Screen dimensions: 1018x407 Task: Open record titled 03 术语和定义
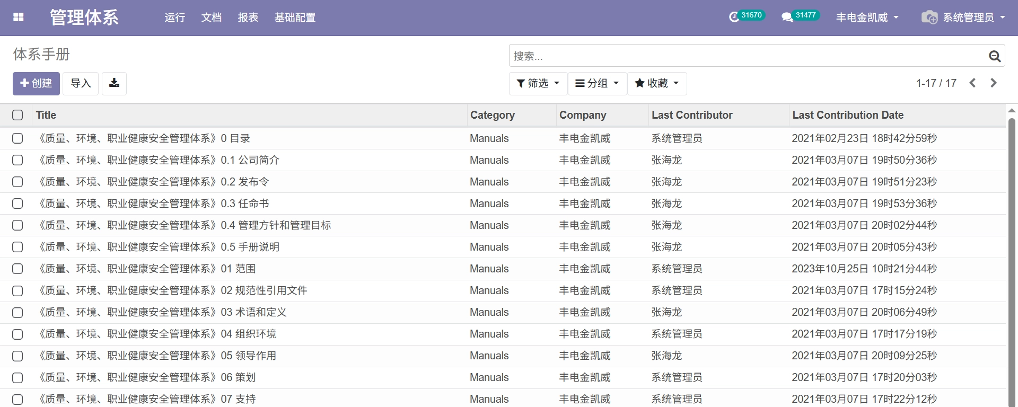tap(161, 312)
